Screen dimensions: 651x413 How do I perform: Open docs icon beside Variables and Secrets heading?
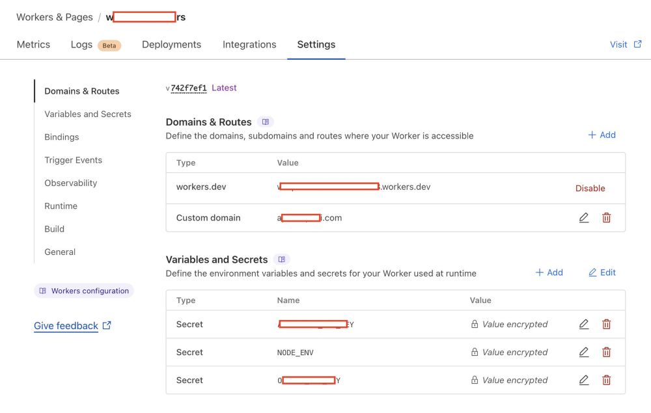pyautogui.click(x=281, y=260)
